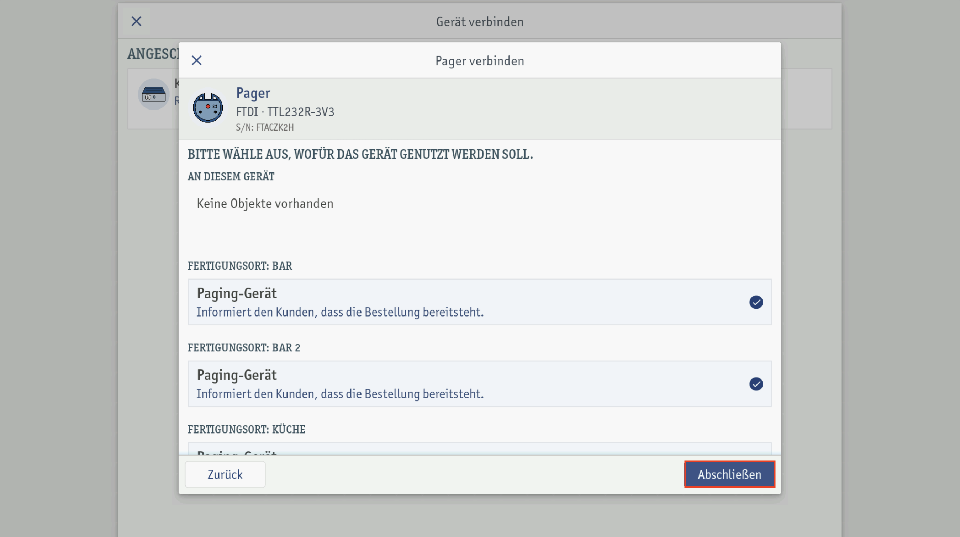Click the 'An diesem Gerät' section label
This screenshot has height=537, width=960.
click(x=231, y=176)
